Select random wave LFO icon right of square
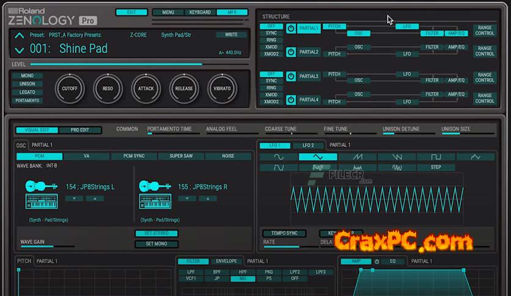Viewport: 511px width, 296px height. 476,157
